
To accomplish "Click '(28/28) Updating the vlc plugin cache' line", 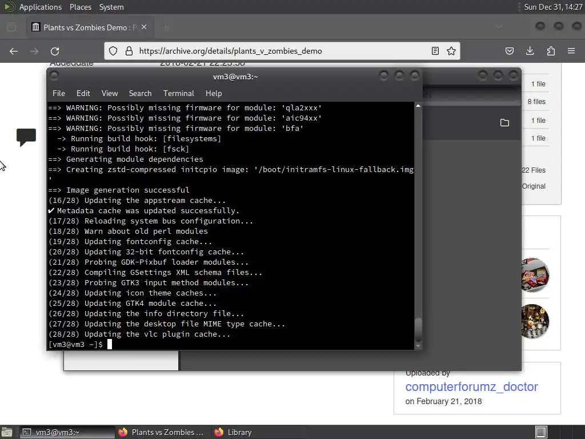I will [x=139, y=334].
